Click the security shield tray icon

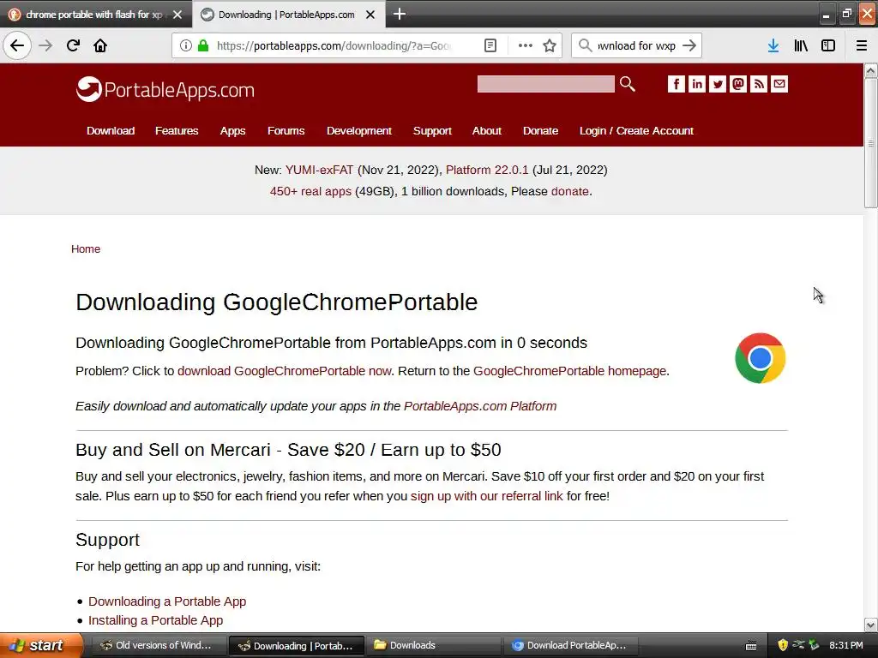pos(783,645)
